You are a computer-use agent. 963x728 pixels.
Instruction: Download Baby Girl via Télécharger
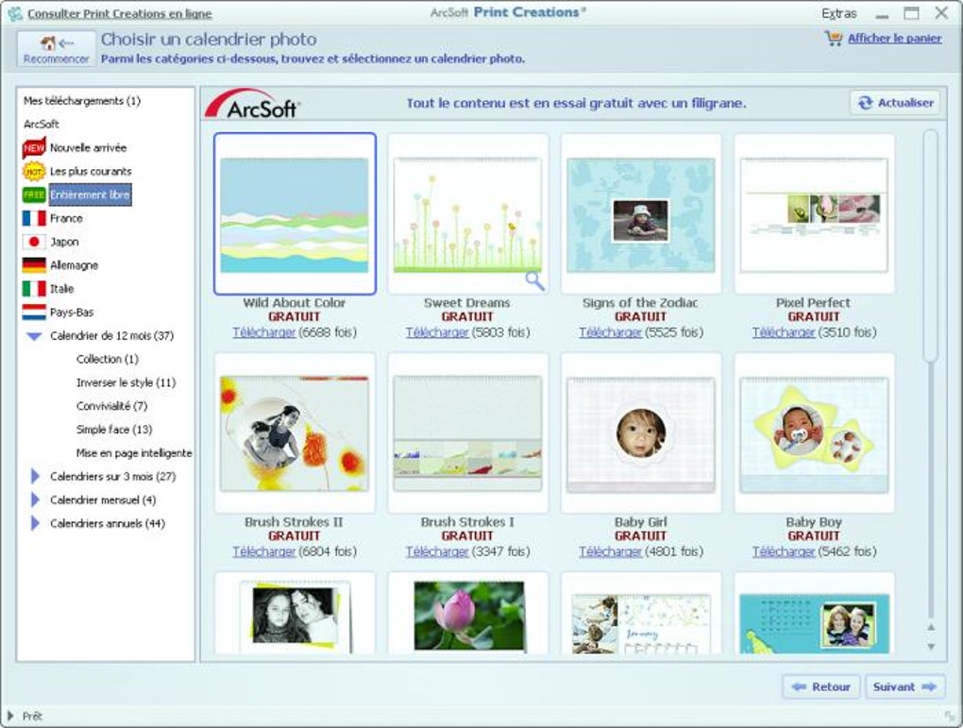(611, 551)
